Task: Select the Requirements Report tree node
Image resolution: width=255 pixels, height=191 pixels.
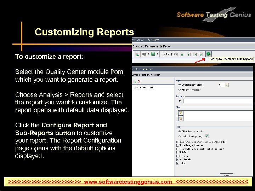Action: click(x=145, y=87)
